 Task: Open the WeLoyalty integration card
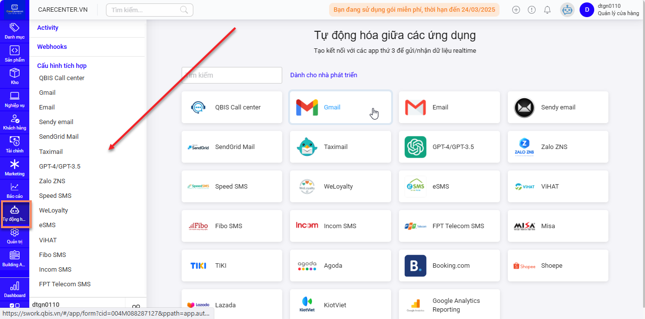340,187
